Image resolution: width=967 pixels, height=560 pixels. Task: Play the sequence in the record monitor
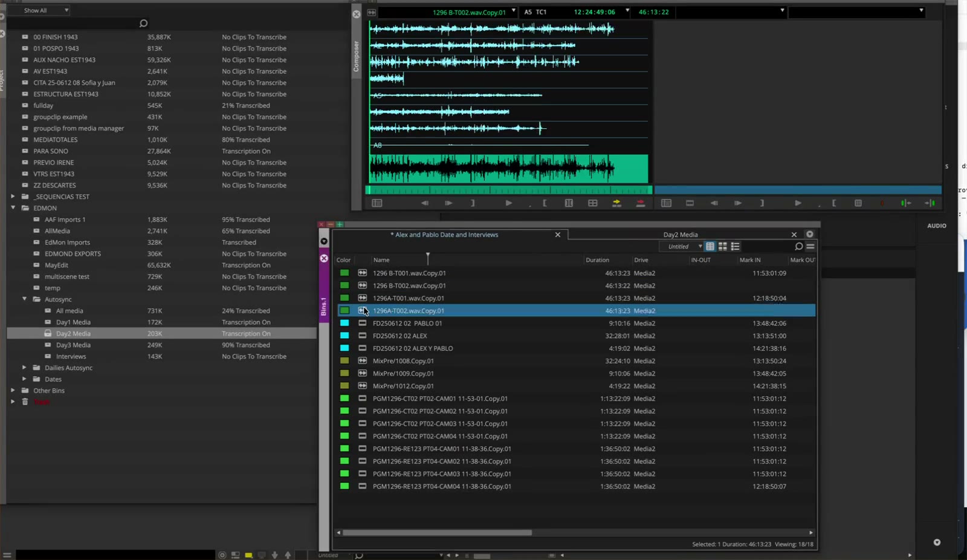[x=798, y=203]
